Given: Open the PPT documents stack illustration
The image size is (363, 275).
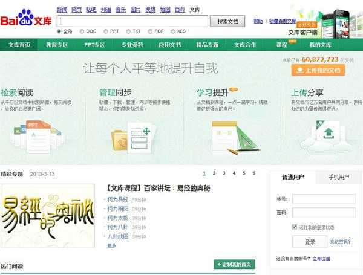Looking at the screenshot, I should click(37, 137).
